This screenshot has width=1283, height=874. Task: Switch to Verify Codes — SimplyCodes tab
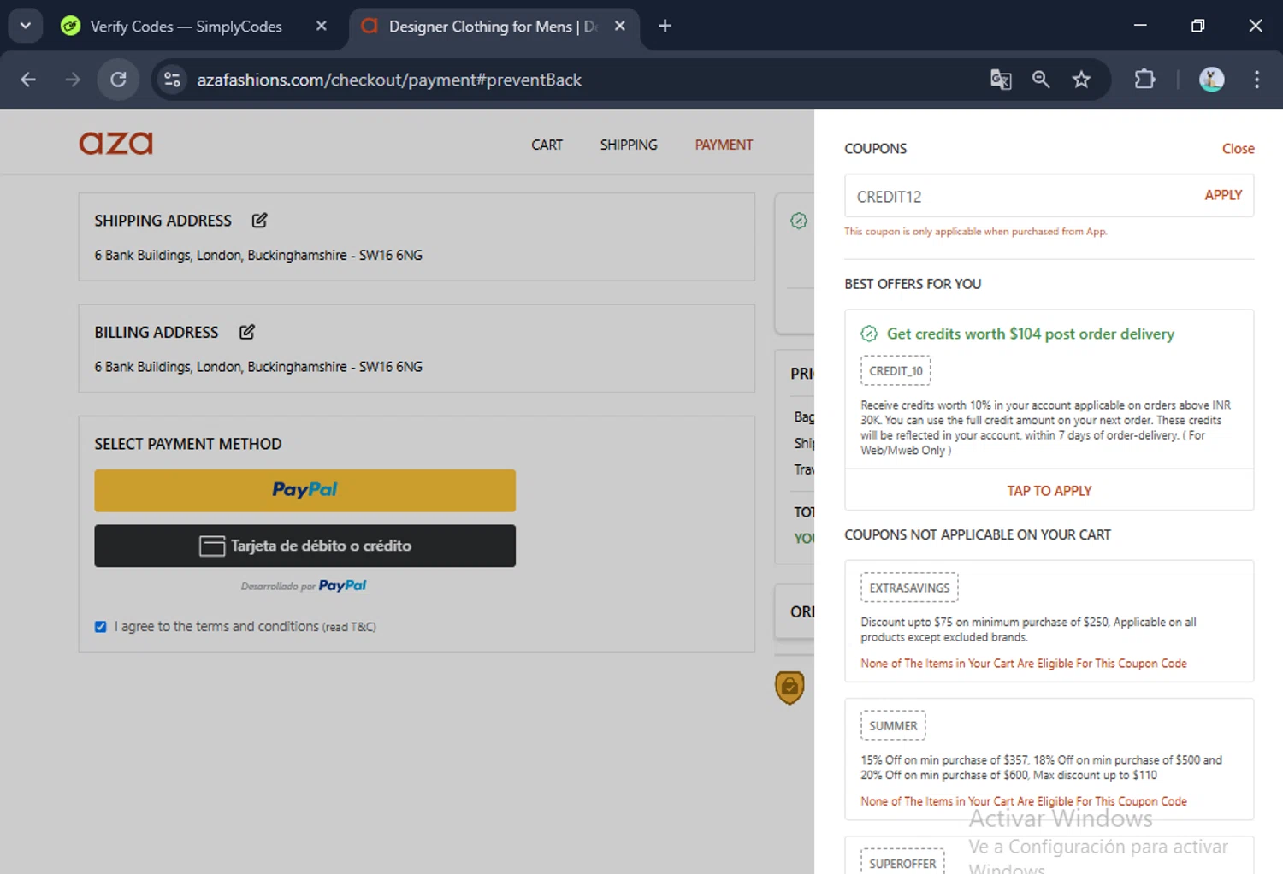[186, 27]
